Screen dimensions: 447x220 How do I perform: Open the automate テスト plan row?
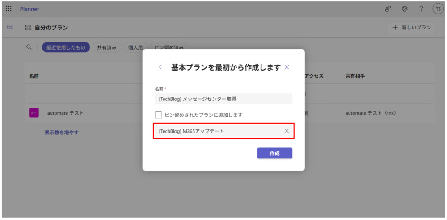[230, 113]
